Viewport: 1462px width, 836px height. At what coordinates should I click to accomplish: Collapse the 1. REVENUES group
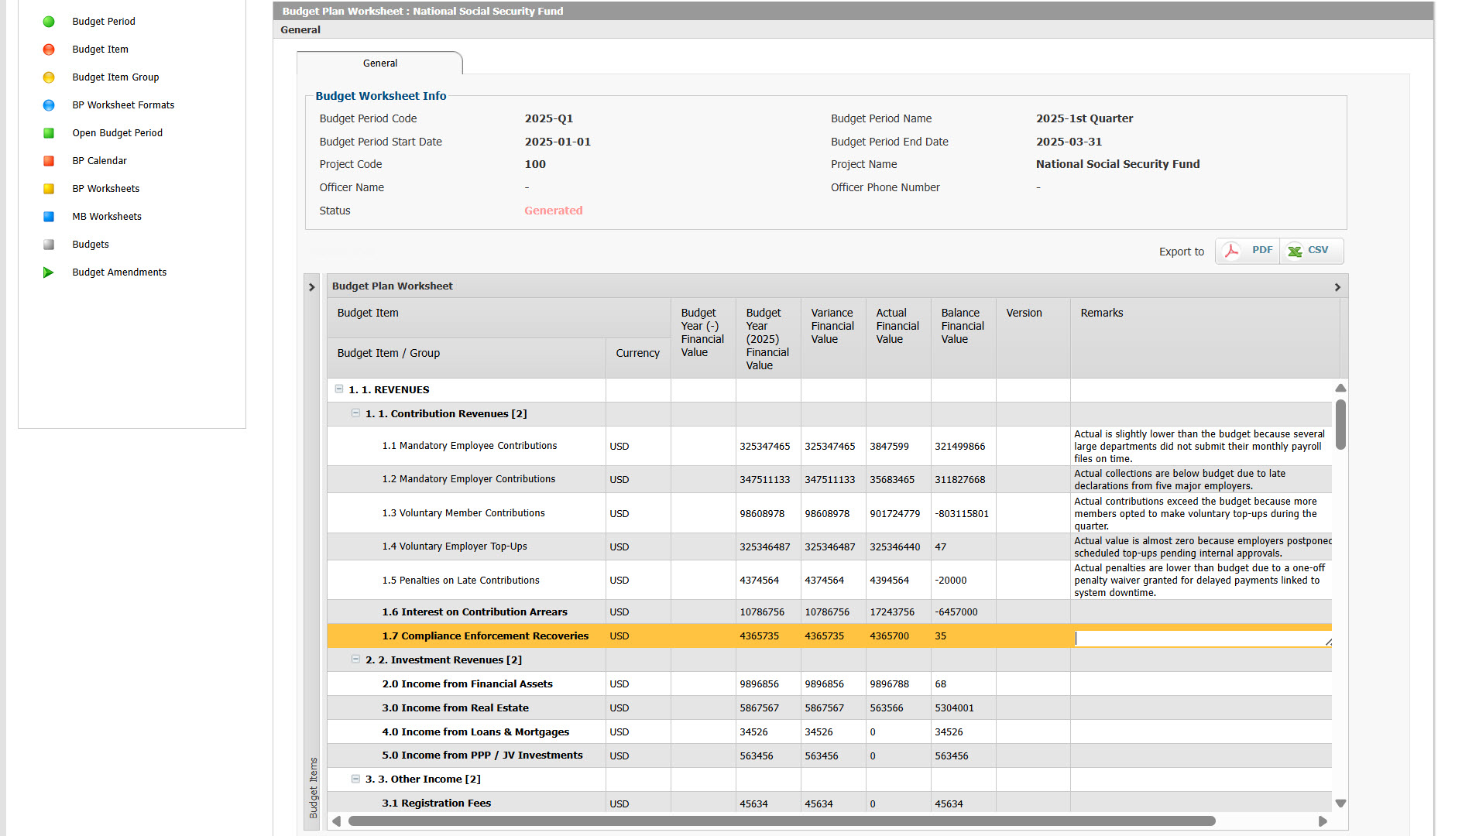coord(339,389)
